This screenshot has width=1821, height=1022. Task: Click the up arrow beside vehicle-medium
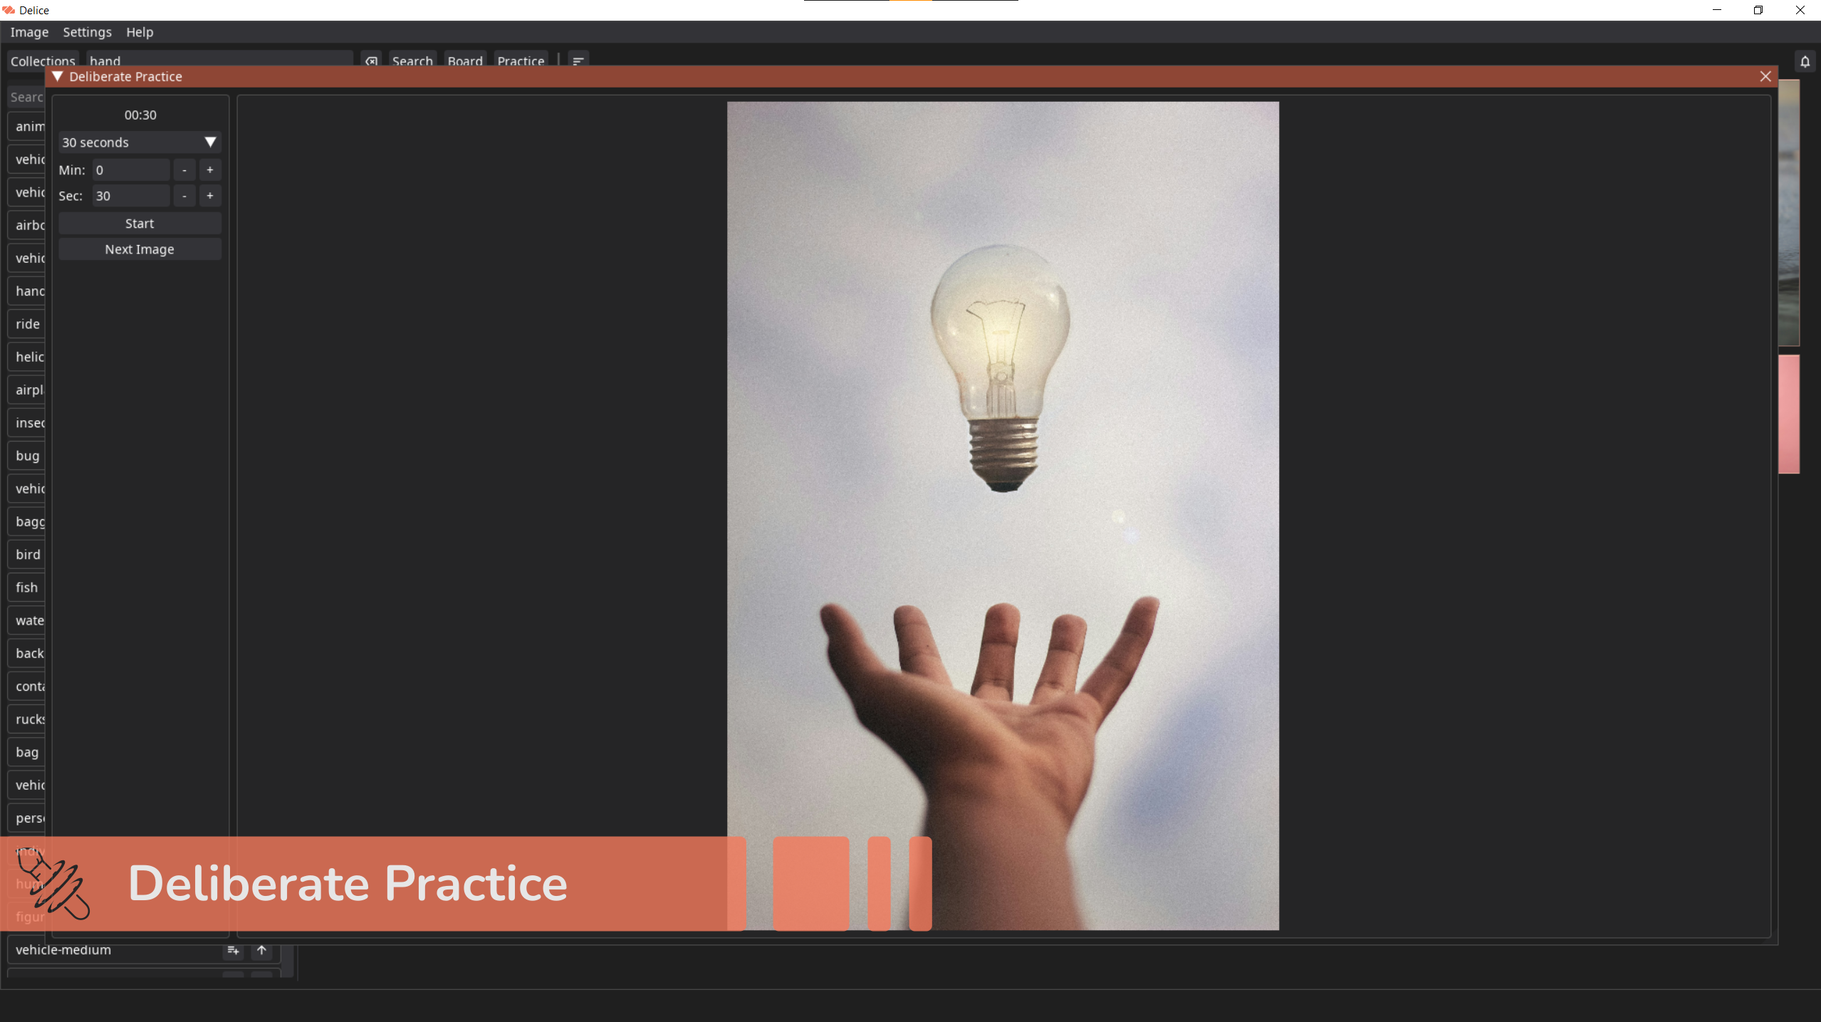pyautogui.click(x=261, y=950)
